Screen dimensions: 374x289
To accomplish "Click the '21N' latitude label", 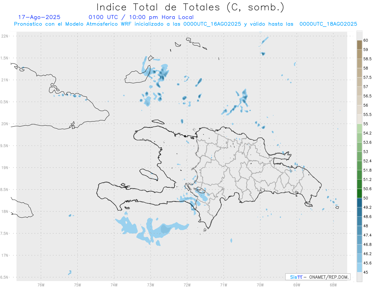I will (x=5, y=80).
